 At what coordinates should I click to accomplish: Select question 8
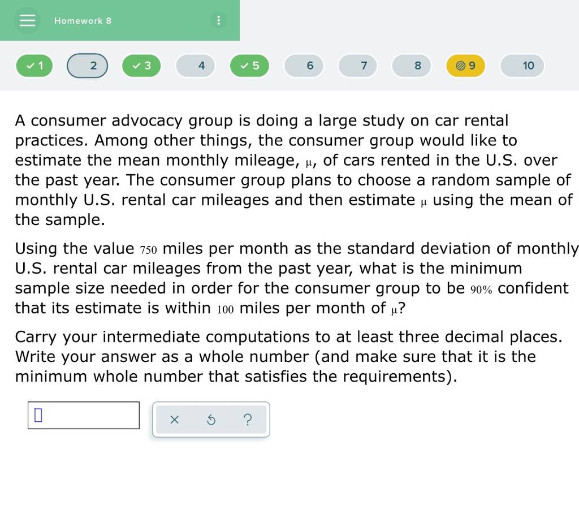[x=412, y=66]
